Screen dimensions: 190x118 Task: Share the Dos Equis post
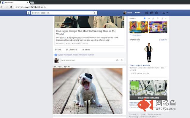[x=86, y=50]
